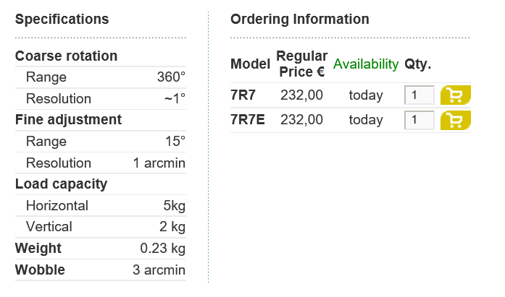Add model 7R7E to cart
Image resolution: width=505 pixels, height=297 pixels.
(x=456, y=120)
